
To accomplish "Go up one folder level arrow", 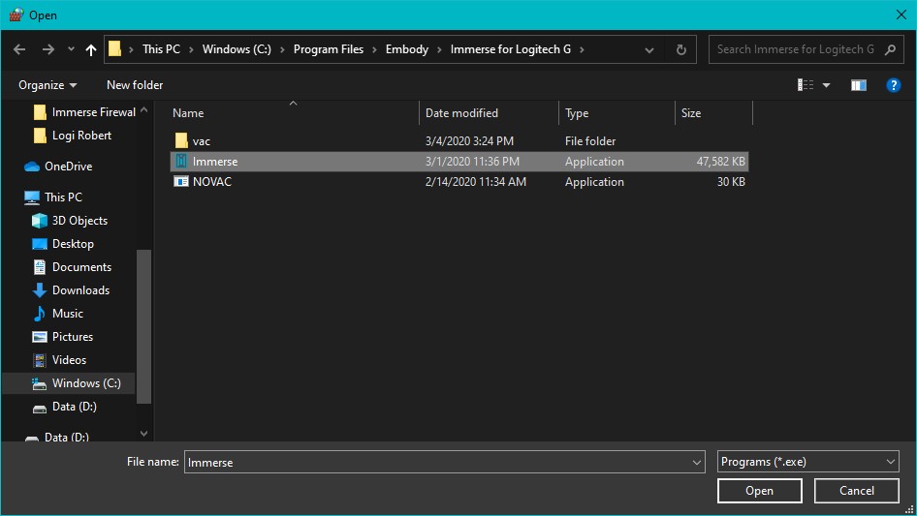I will click(91, 49).
